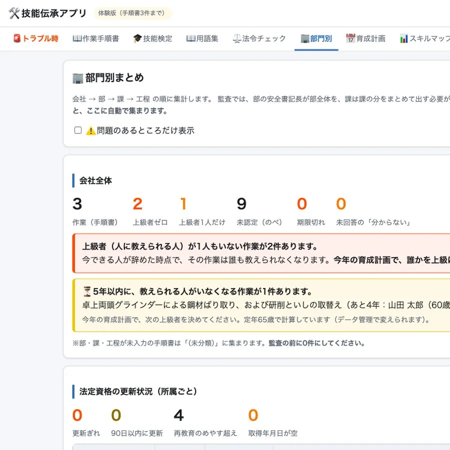Click the 法定資格の更新状況（所属ごと） heading

point(138,391)
